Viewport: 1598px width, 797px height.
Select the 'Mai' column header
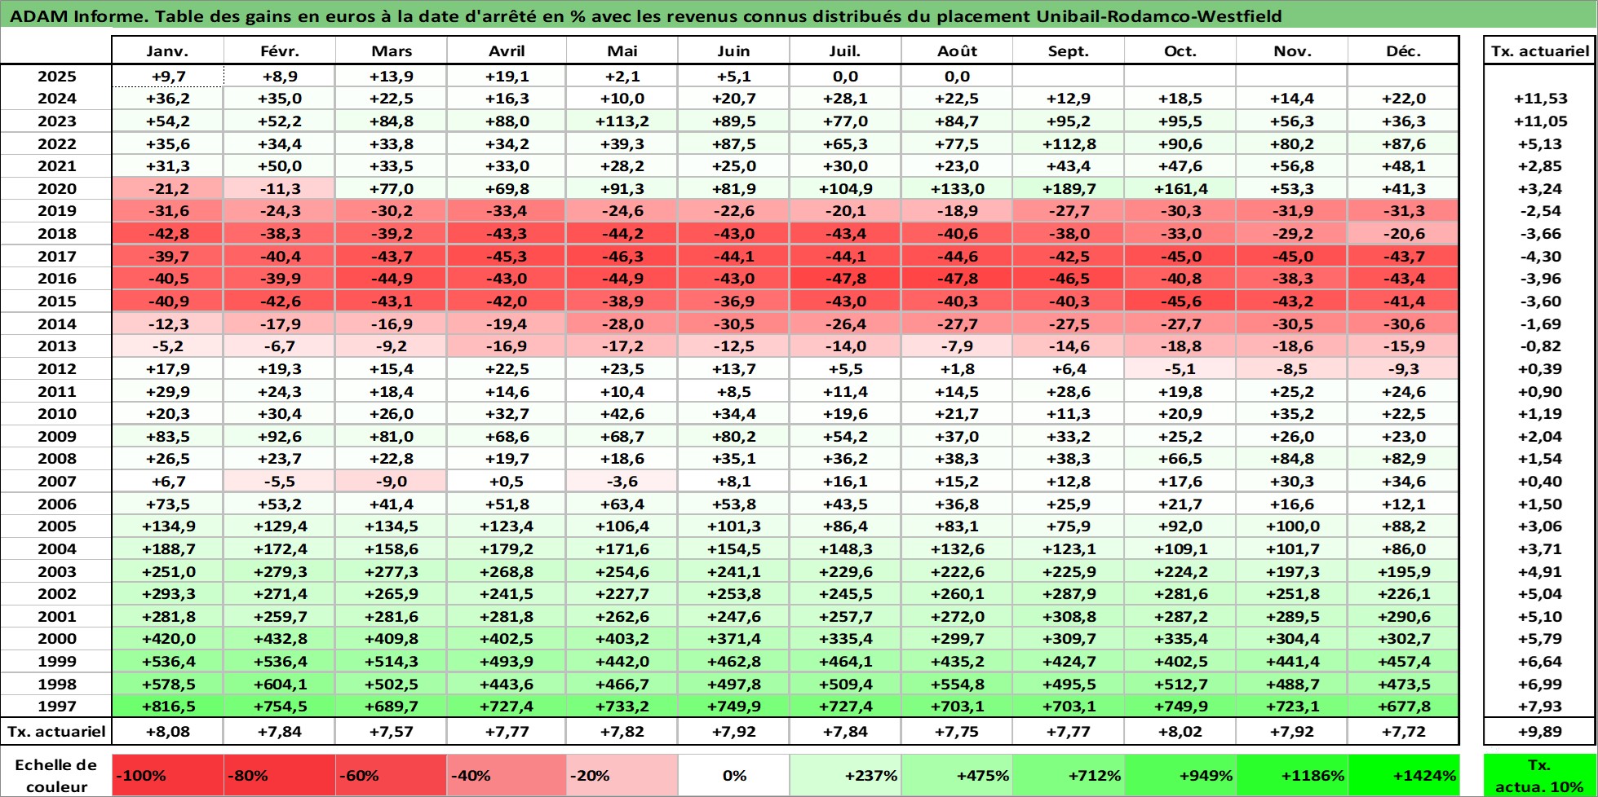coord(622,51)
